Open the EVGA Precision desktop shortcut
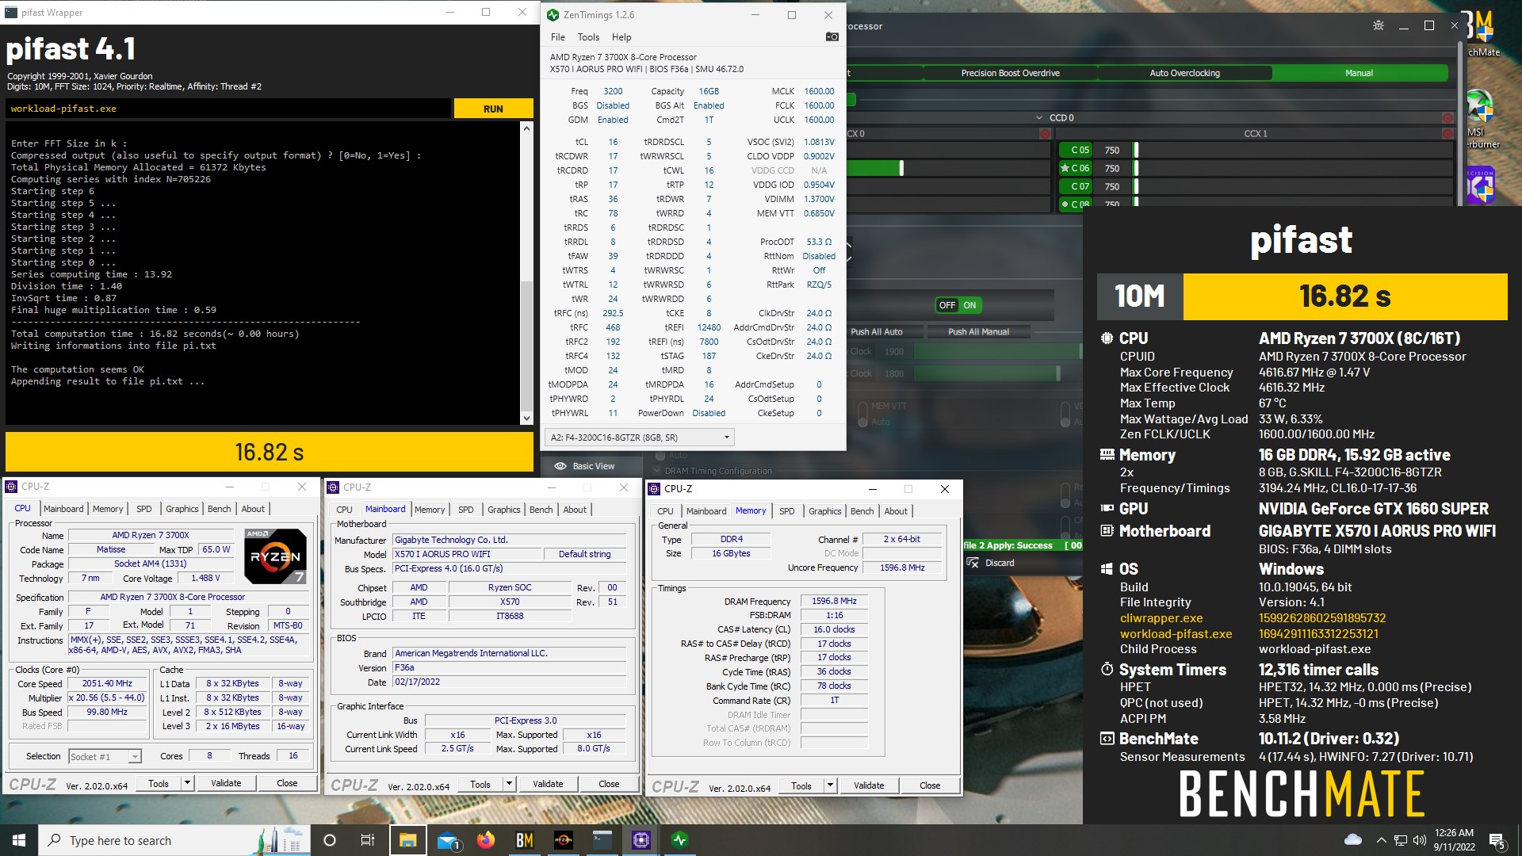Viewport: 1522px width, 856px height. (1481, 185)
